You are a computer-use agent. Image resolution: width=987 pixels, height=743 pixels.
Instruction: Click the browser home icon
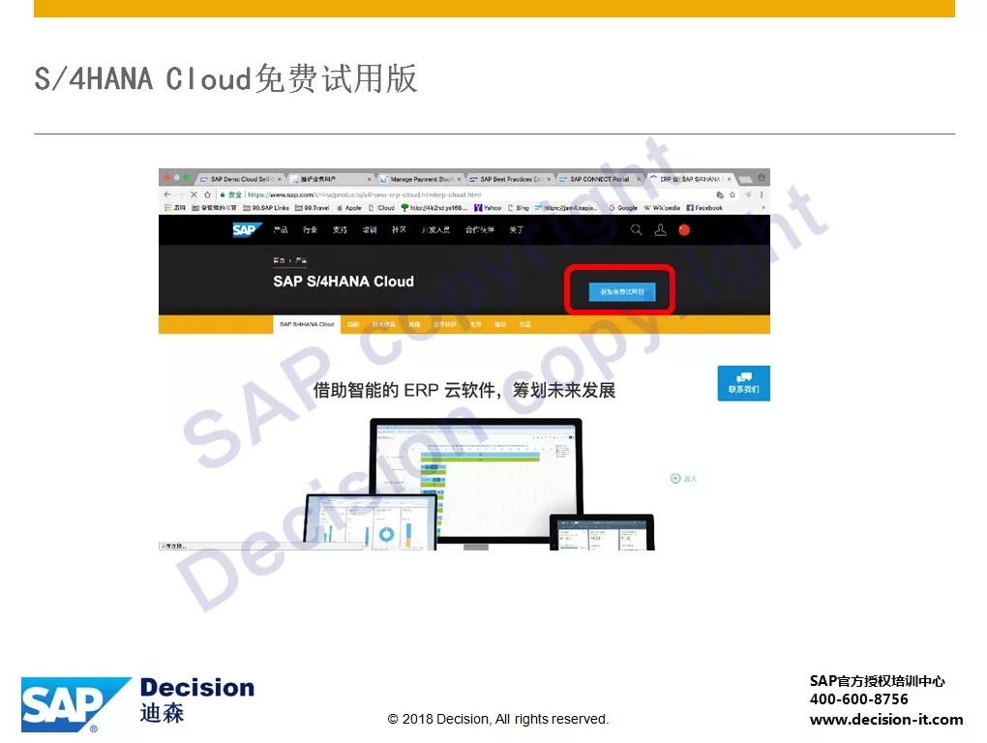tap(207, 194)
